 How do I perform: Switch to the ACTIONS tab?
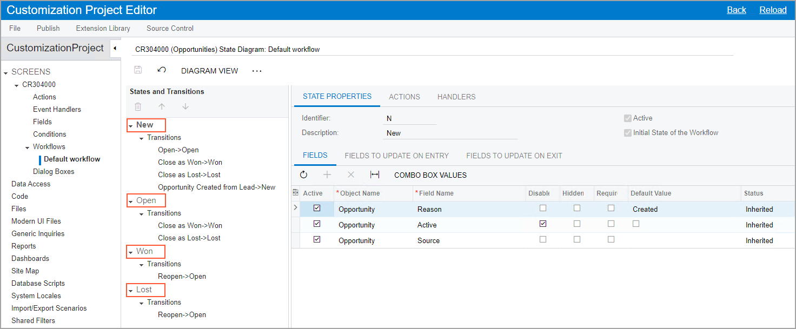click(404, 97)
